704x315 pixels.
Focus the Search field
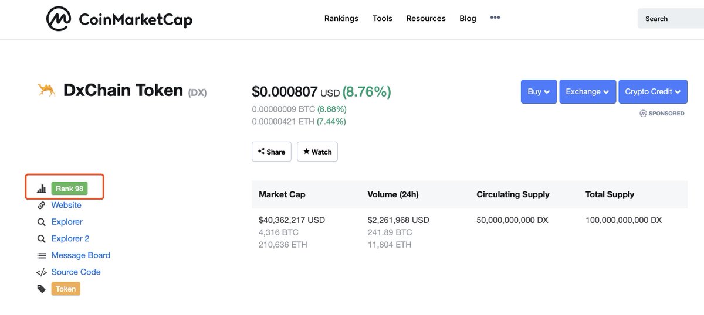tap(671, 19)
